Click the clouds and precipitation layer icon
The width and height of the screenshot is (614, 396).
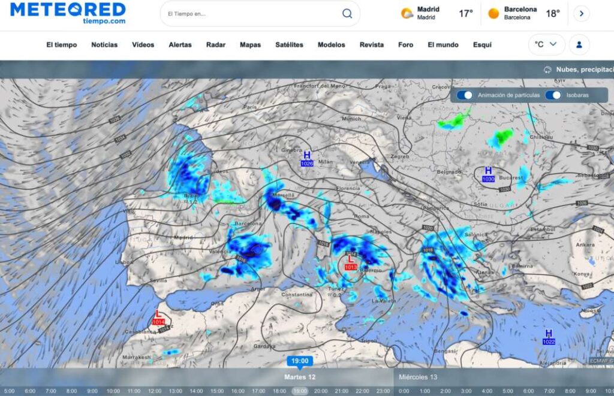point(547,69)
